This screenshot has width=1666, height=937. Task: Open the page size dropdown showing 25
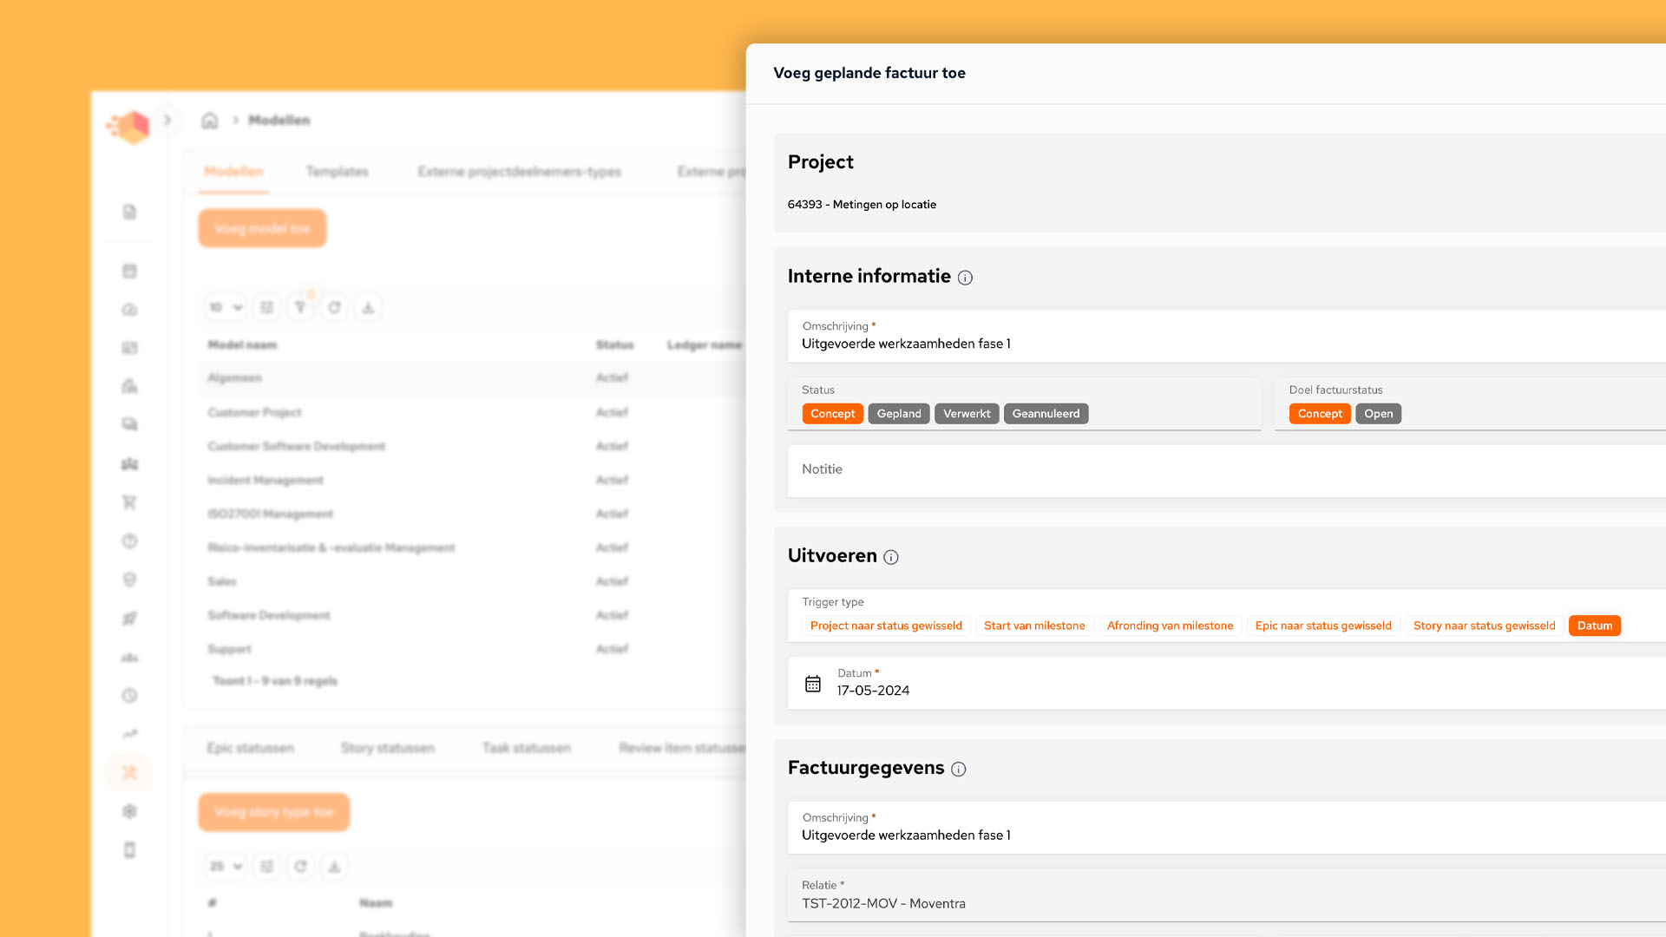[x=225, y=866]
